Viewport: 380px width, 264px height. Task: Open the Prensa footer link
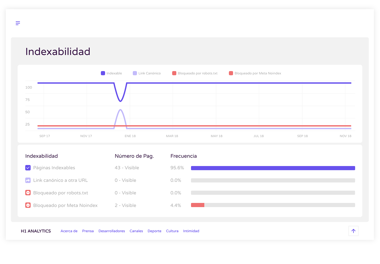[x=88, y=231]
